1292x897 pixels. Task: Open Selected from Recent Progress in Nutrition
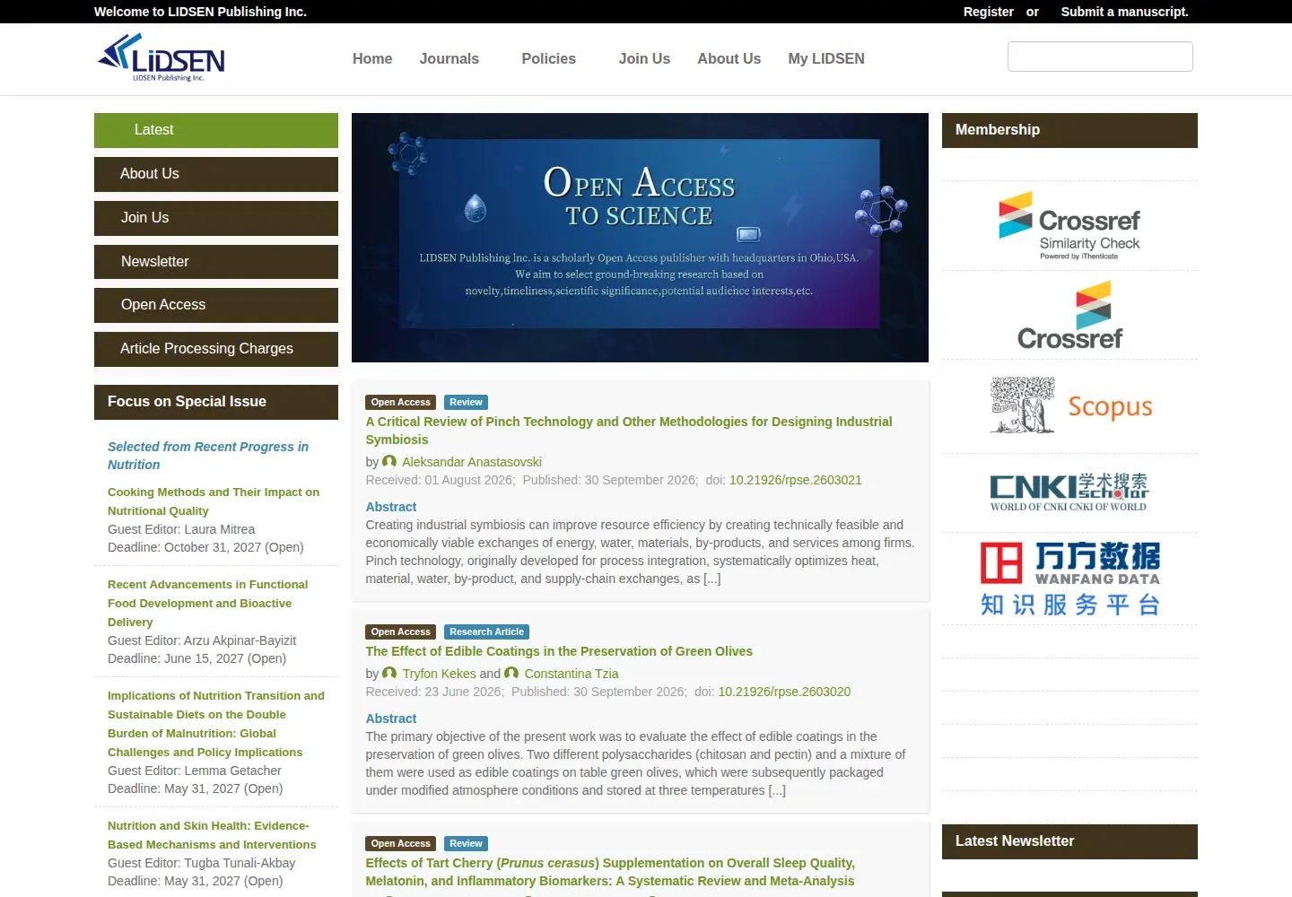(x=208, y=456)
